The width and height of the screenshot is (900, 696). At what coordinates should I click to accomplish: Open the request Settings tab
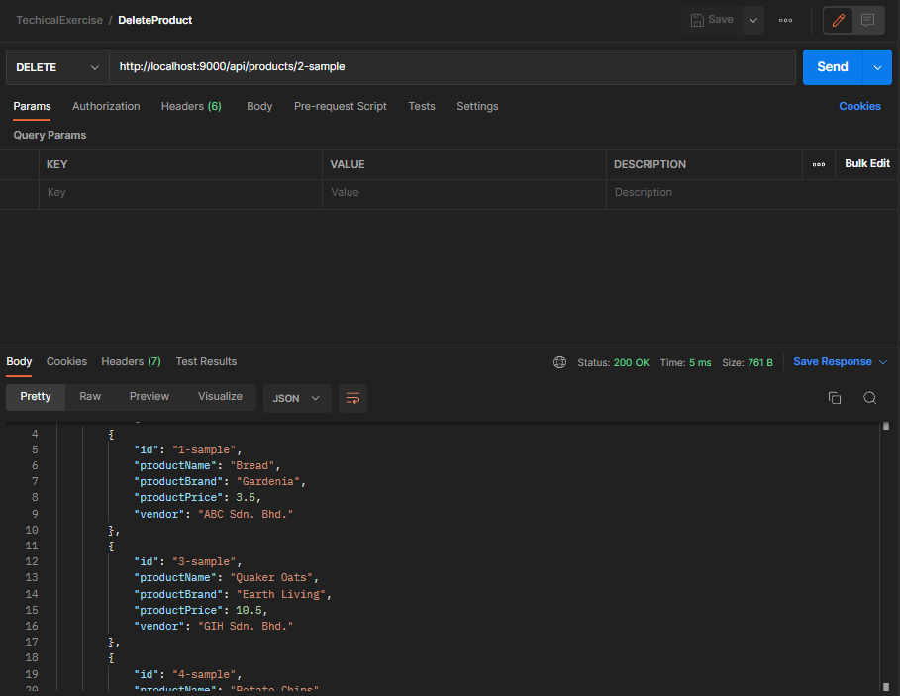pos(477,106)
